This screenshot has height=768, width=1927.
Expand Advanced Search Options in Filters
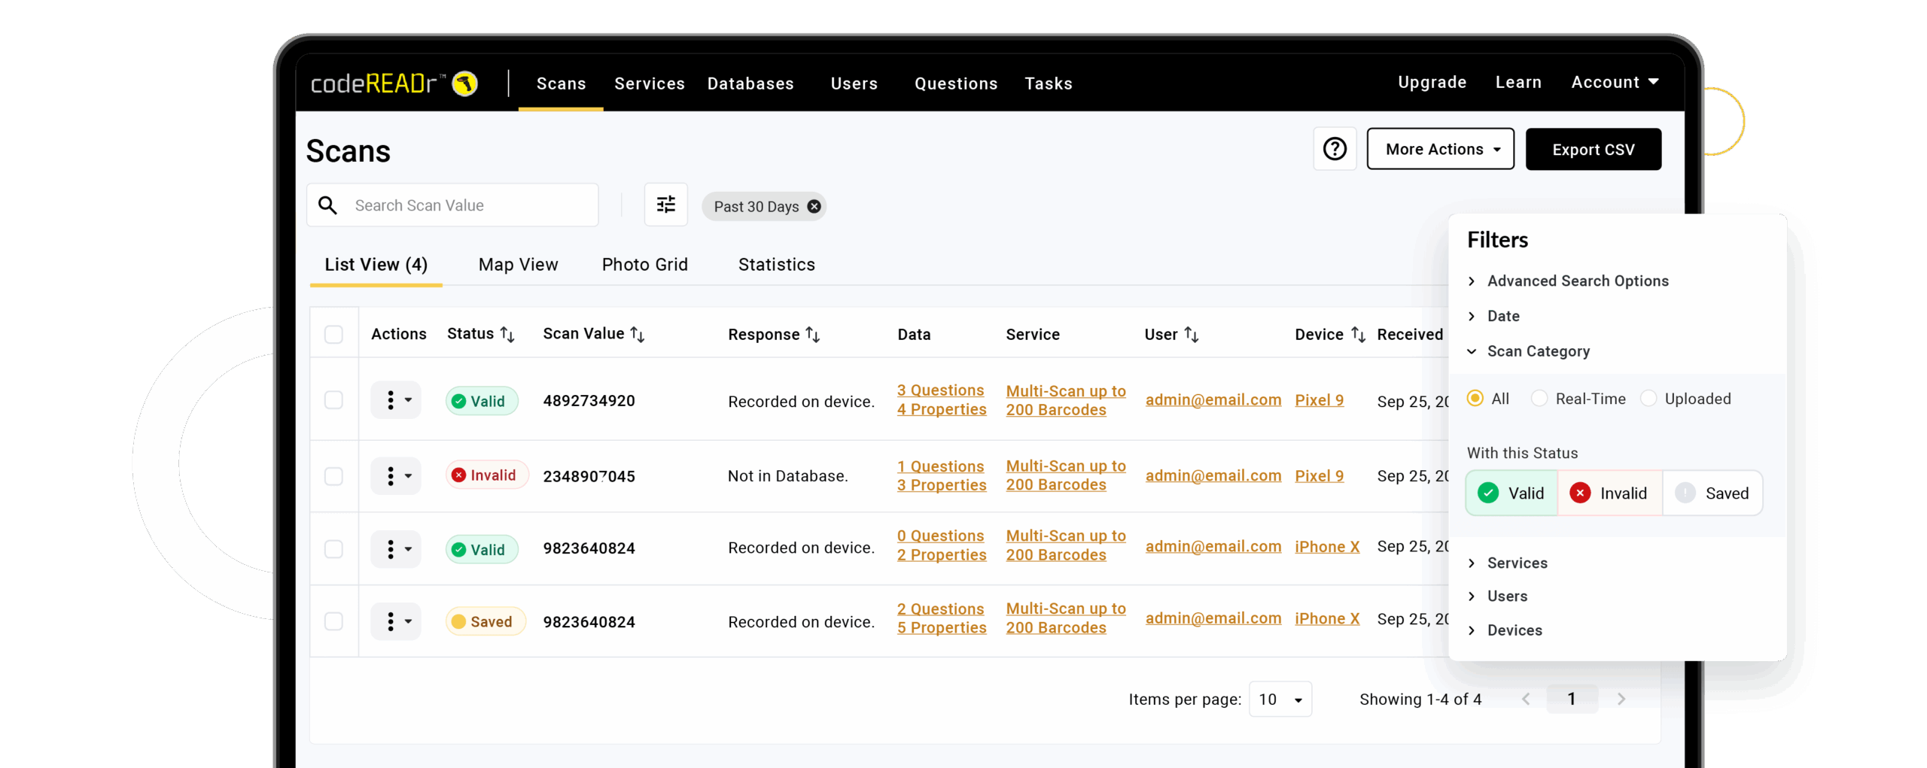click(x=1577, y=281)
